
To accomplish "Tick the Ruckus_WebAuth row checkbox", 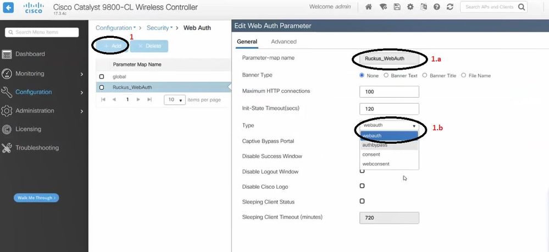I will 102,87.
